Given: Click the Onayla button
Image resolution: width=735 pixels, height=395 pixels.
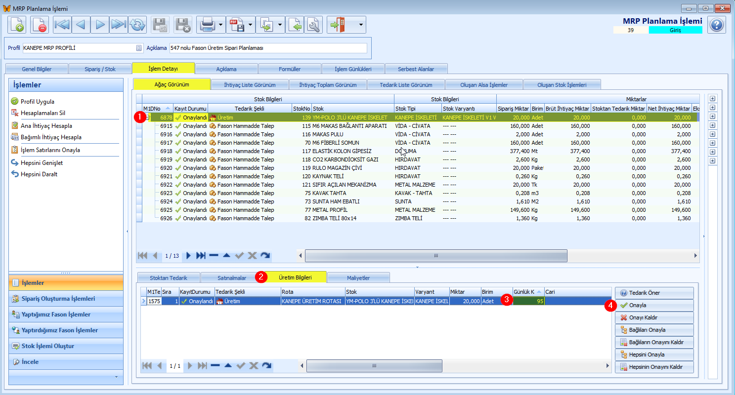Looking at the screenshot, I should [654, 305].
